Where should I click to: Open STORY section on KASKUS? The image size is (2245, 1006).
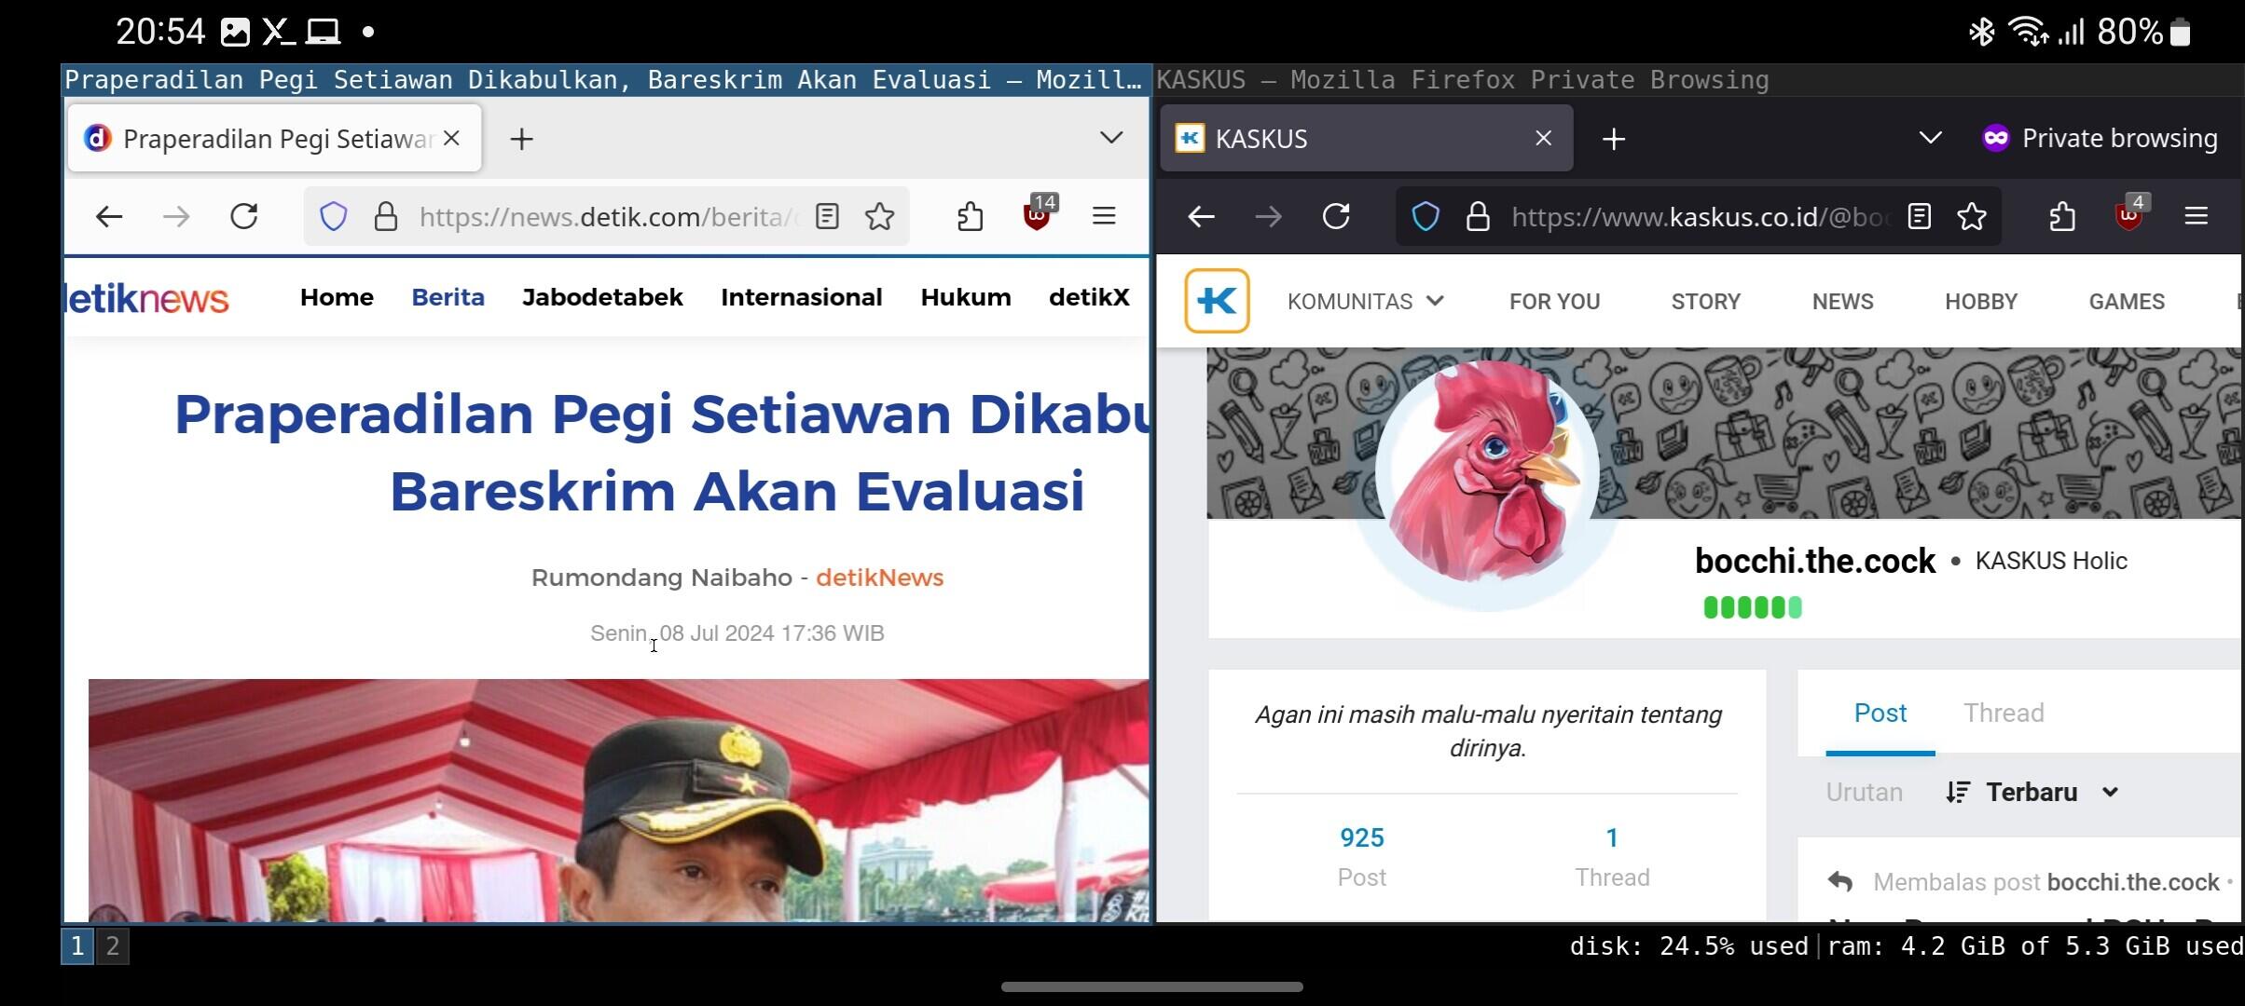coord(1705,302)
